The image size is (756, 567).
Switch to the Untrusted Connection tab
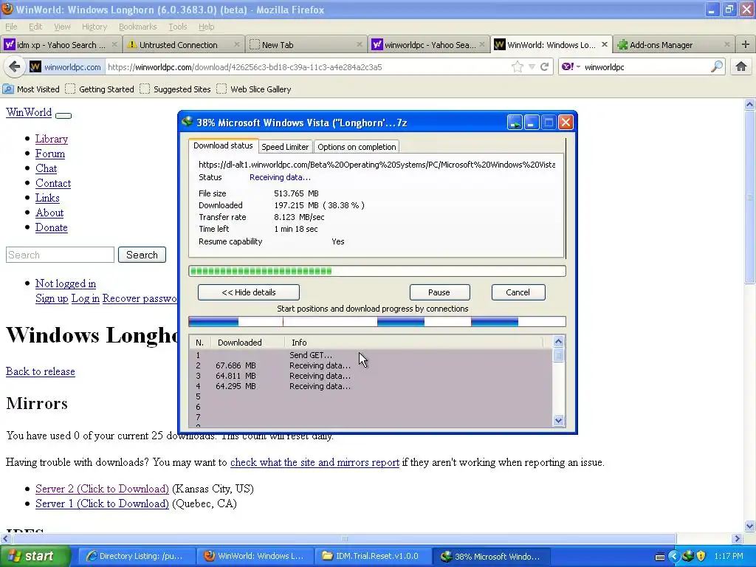point(183,44)
